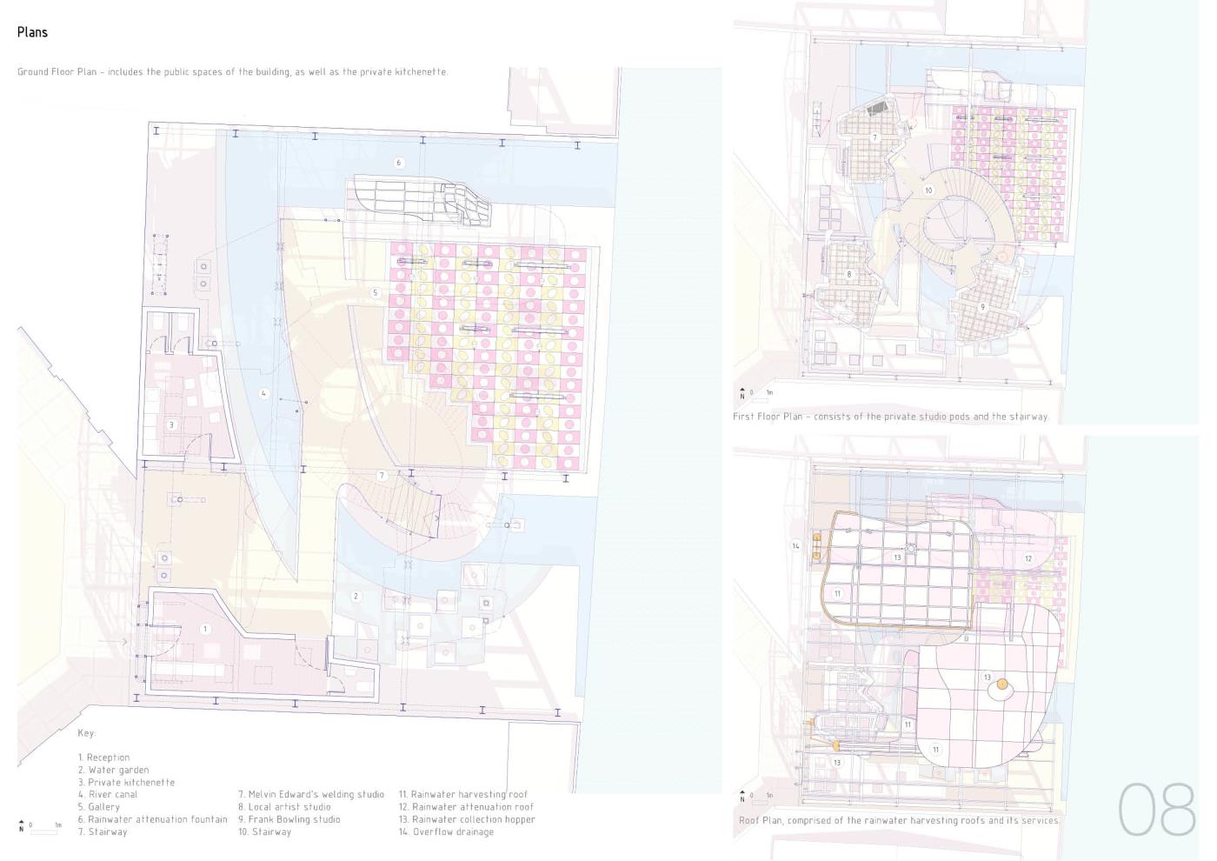Click the circled 4 river canal marker
The image size is (1217, 861).
click(x=264, y=394)
